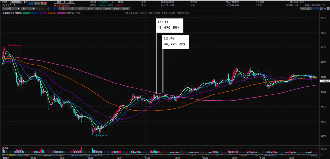The height and width of the screenshot is (159, 330).
Task: Click the save chart icon at far right
Action: click(x=328, y=9)
